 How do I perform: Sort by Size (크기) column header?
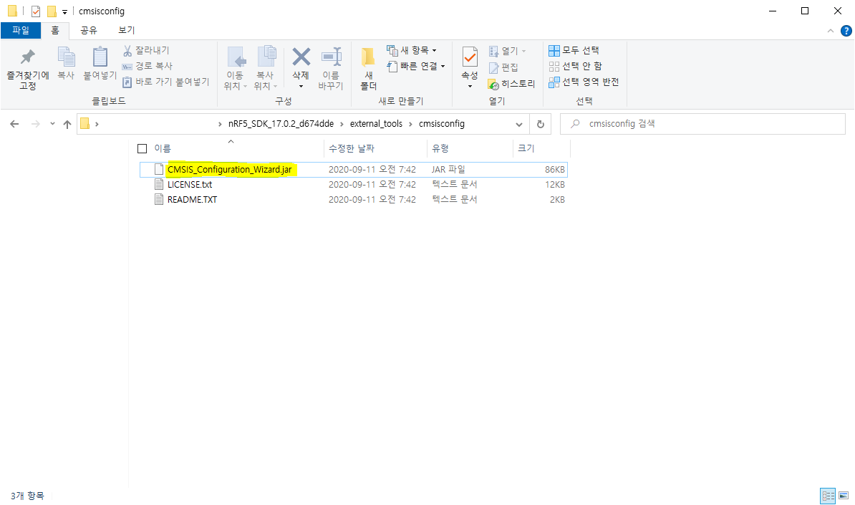click(526, 148)
